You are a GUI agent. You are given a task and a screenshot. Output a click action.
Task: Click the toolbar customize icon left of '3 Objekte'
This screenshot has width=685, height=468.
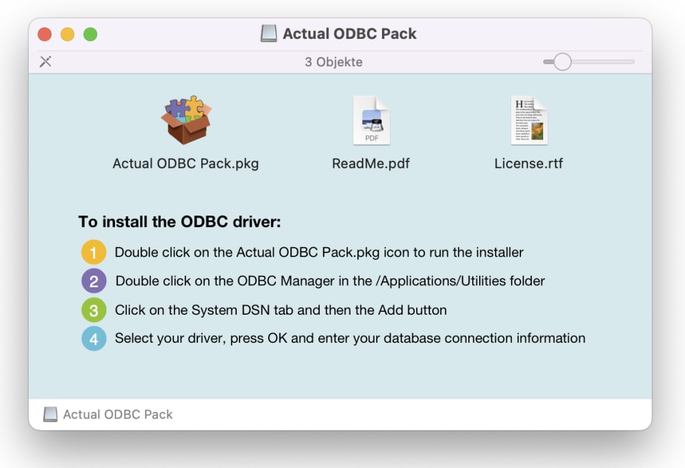click(45, 62)
